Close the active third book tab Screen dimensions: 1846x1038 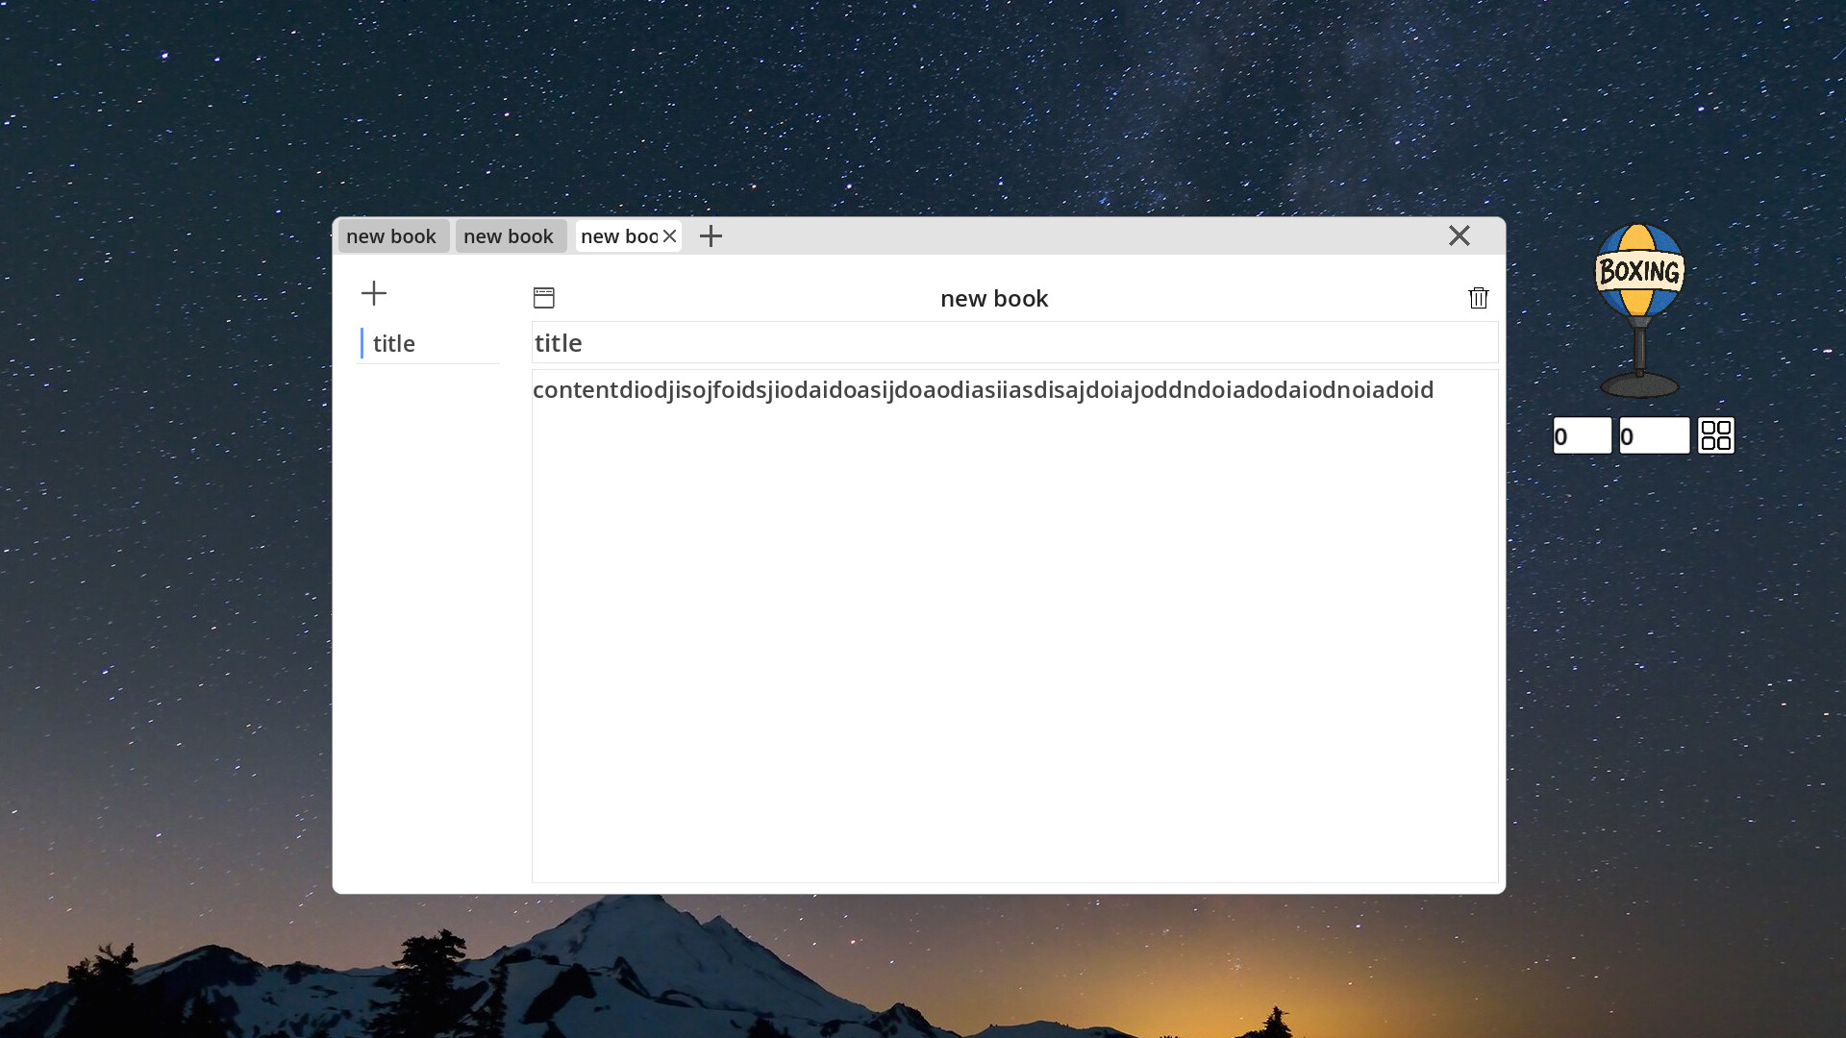[670, 236]
